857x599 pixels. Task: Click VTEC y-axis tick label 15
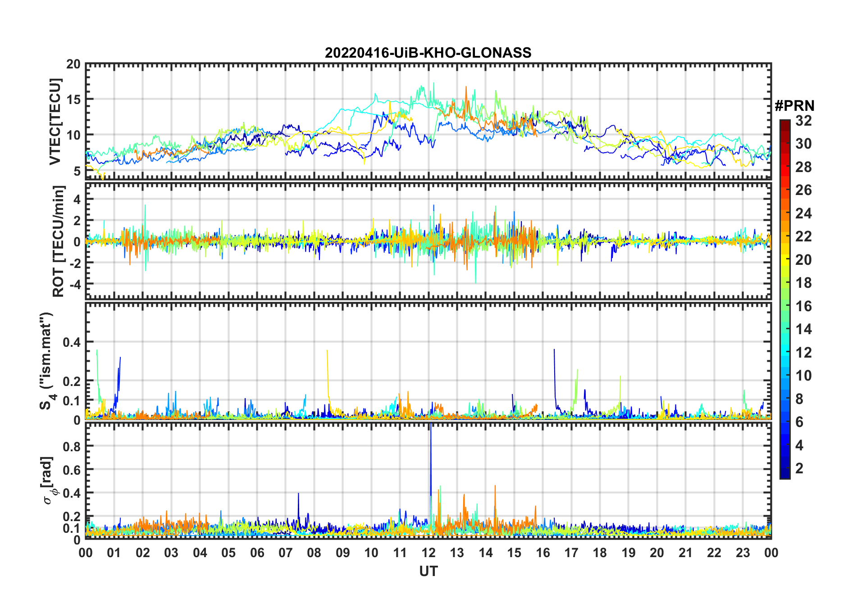click(x=73, y=100)
